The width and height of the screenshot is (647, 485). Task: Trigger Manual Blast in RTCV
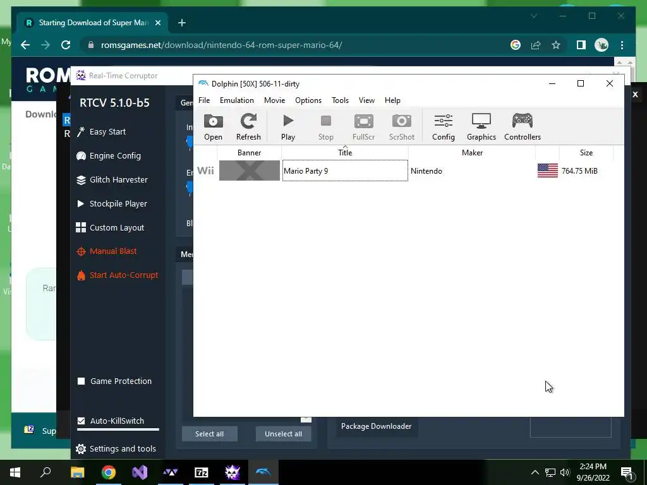(x=106, y=251)
